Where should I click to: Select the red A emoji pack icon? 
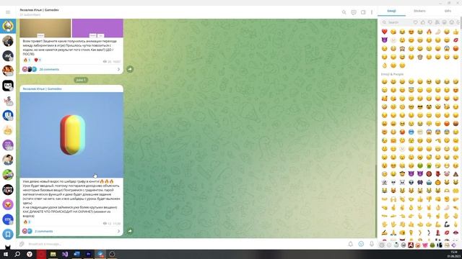[x=411, y=245]
